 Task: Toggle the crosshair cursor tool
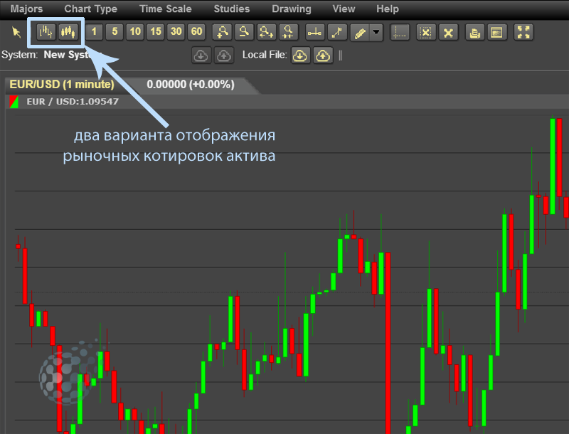(x=400, y=32)
